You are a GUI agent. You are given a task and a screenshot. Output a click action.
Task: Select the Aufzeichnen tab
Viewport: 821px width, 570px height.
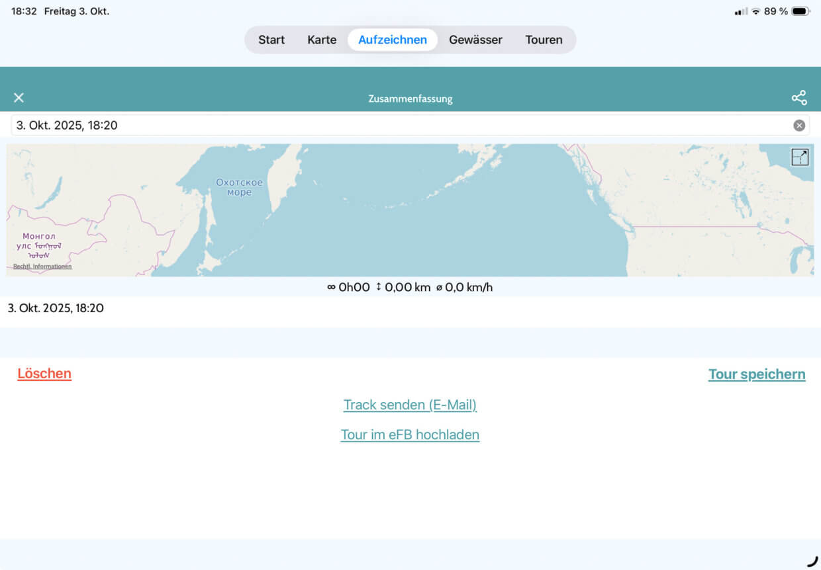tap(393, 40)
